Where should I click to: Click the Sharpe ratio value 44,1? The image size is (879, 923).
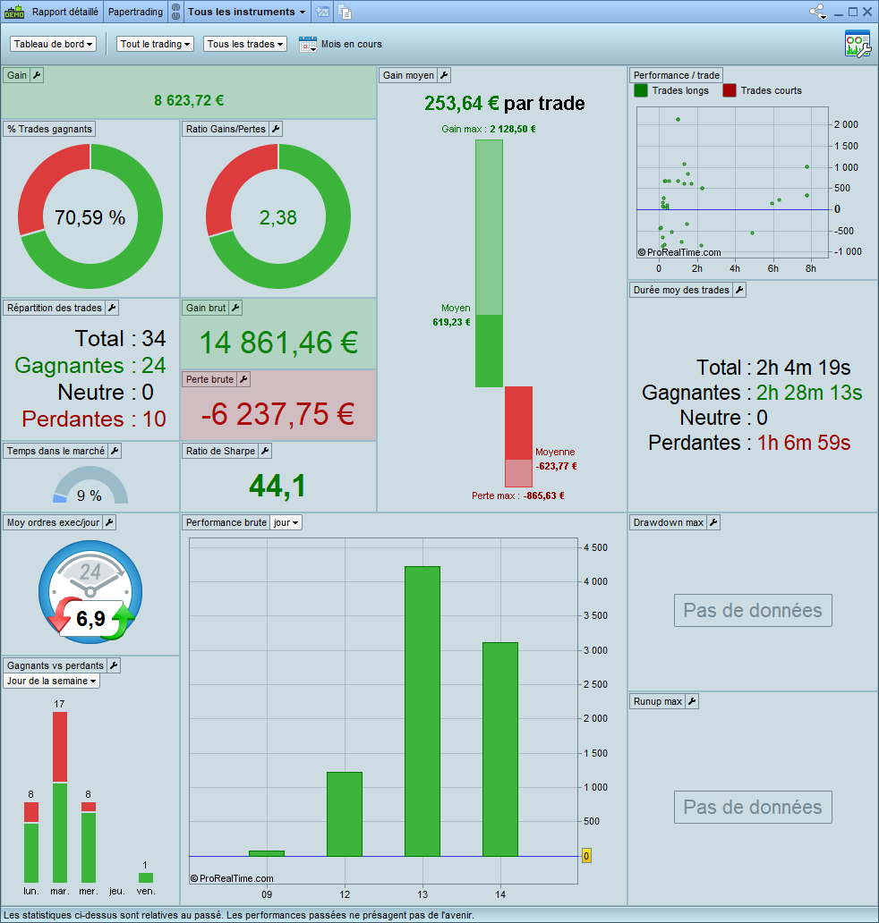pyautogui.click(x=277, y=487)
